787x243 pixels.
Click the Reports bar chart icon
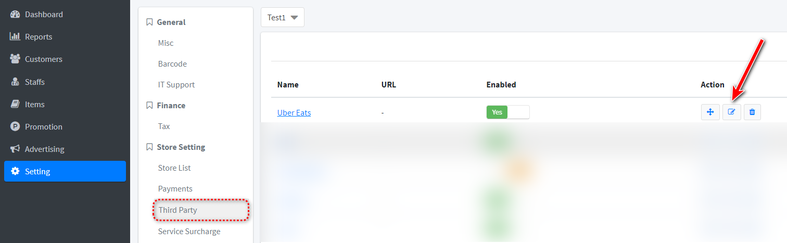[x=15, y=37]
